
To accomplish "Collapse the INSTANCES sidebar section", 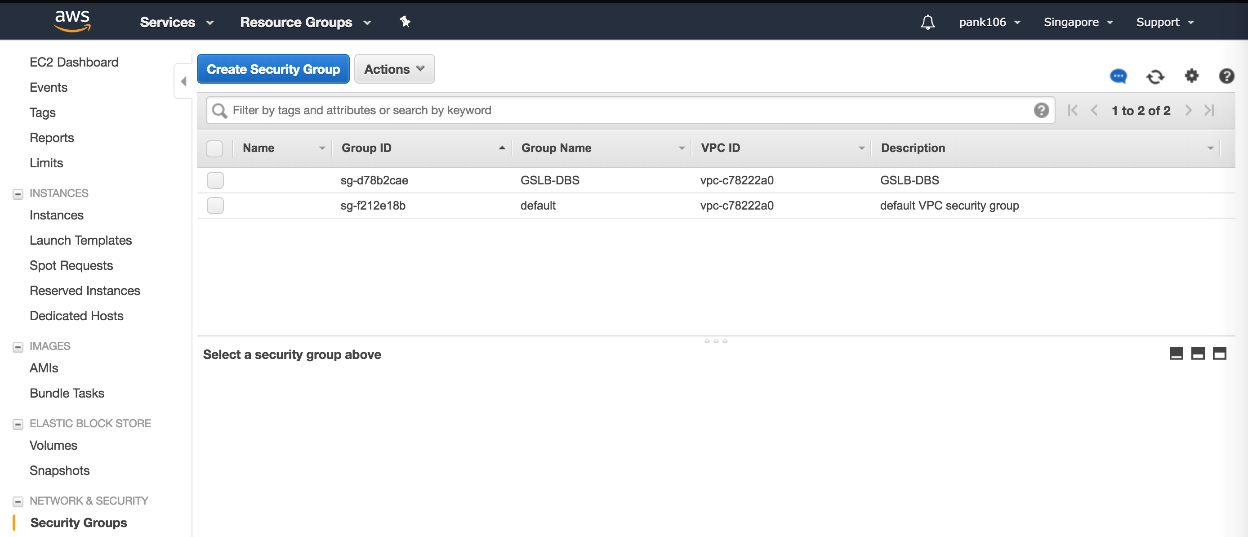I will (x=18, y=194).
